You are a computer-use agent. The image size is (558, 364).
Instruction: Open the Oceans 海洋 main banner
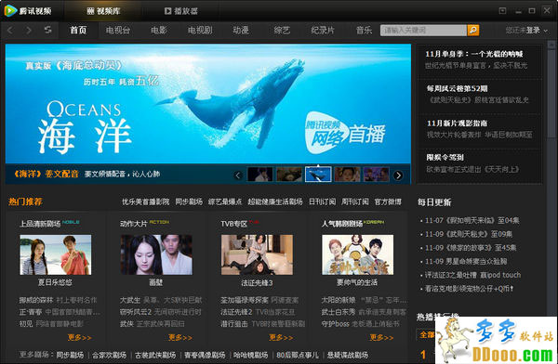coord(208,104)
